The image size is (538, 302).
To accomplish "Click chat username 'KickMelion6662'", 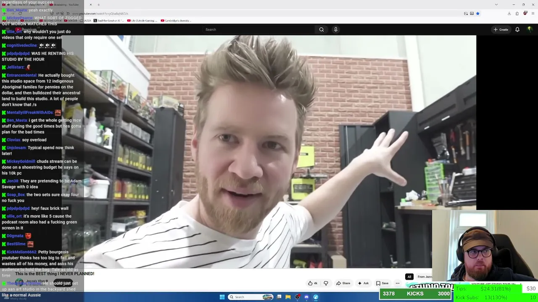I will pos(21,252).
